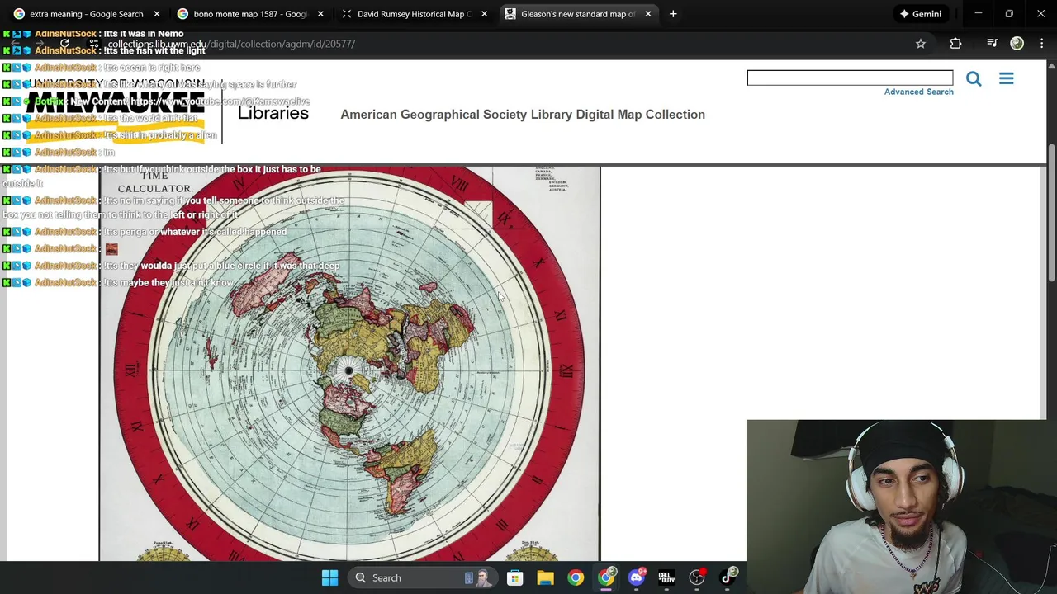Switch to the David Rumsey Historical Map tab
Image resolution: width=1057 pixels, height=594 pixels.
click(x=405, y=14)
